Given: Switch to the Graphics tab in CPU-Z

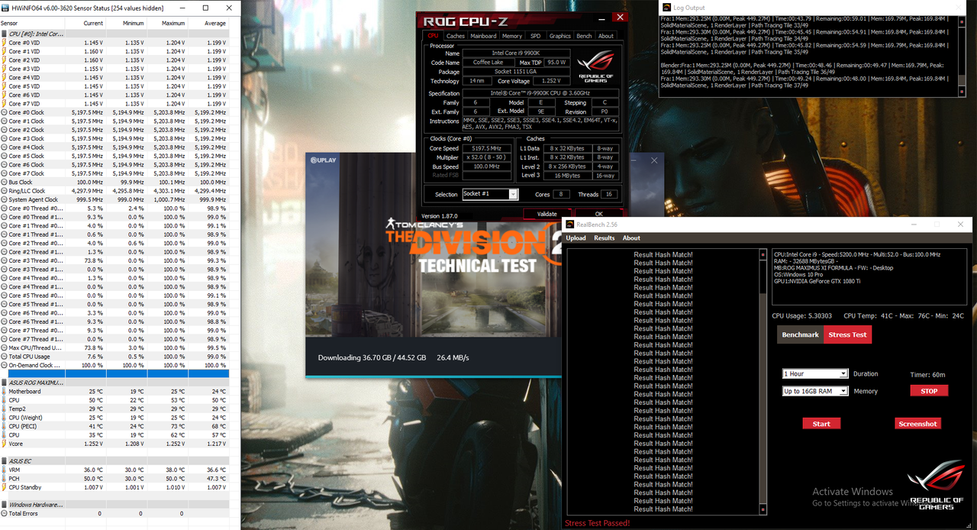Looking at the screenshot, I should [559, 36].
